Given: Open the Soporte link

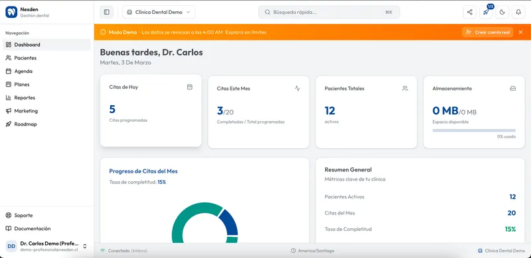Looking at the screenshot, I should [x=46, y=215].
